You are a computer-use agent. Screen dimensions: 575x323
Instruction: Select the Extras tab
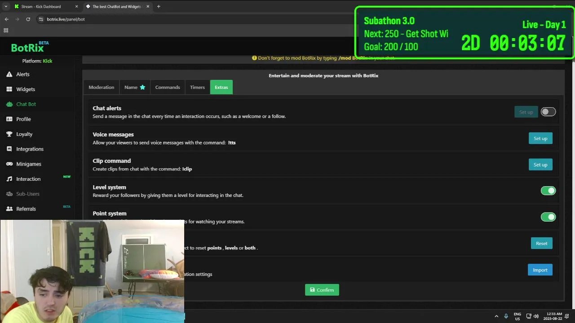pyautogui.click(x=221, y=87)
